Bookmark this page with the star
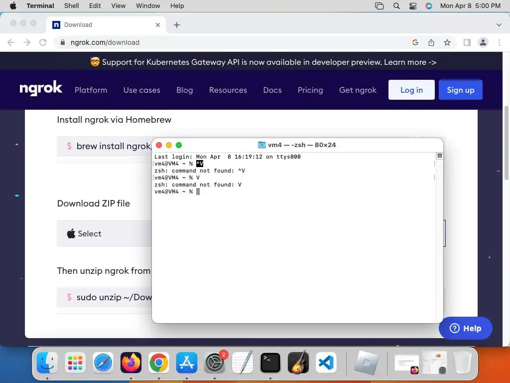Image resolution: width=510 pixels, height=383 pixels. [x=447, y=42]
